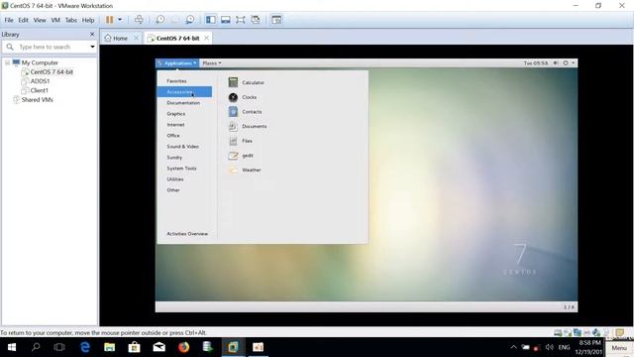
Task: Click the library search field
Action: 50,47
